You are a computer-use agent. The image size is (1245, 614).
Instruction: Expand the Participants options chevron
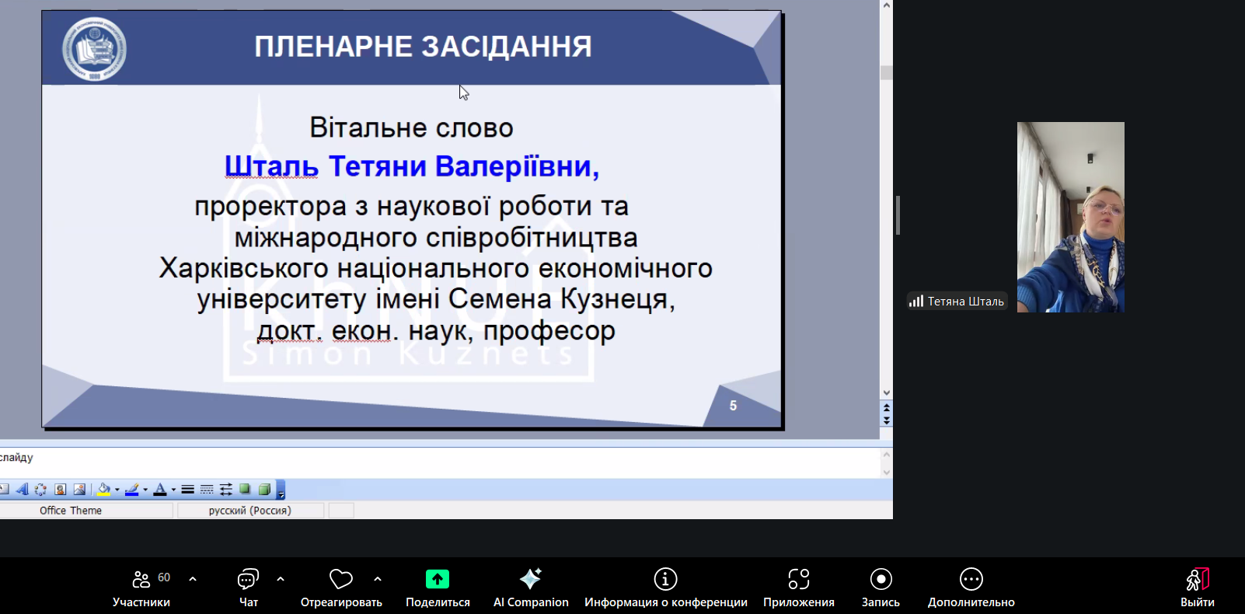193,579
